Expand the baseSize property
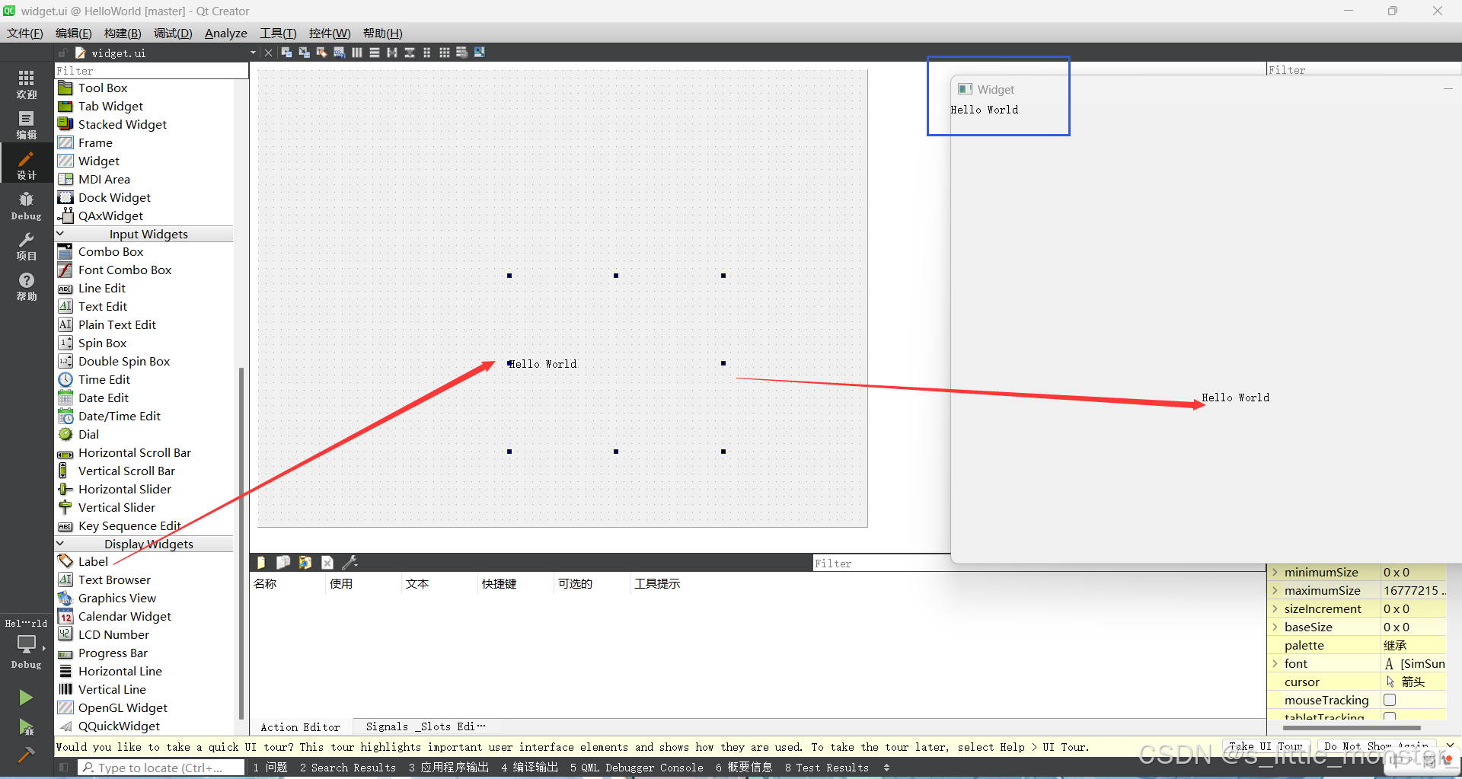Viewport: 1462px width, 779px height. pyautogui.click(x=1275, y=627)
